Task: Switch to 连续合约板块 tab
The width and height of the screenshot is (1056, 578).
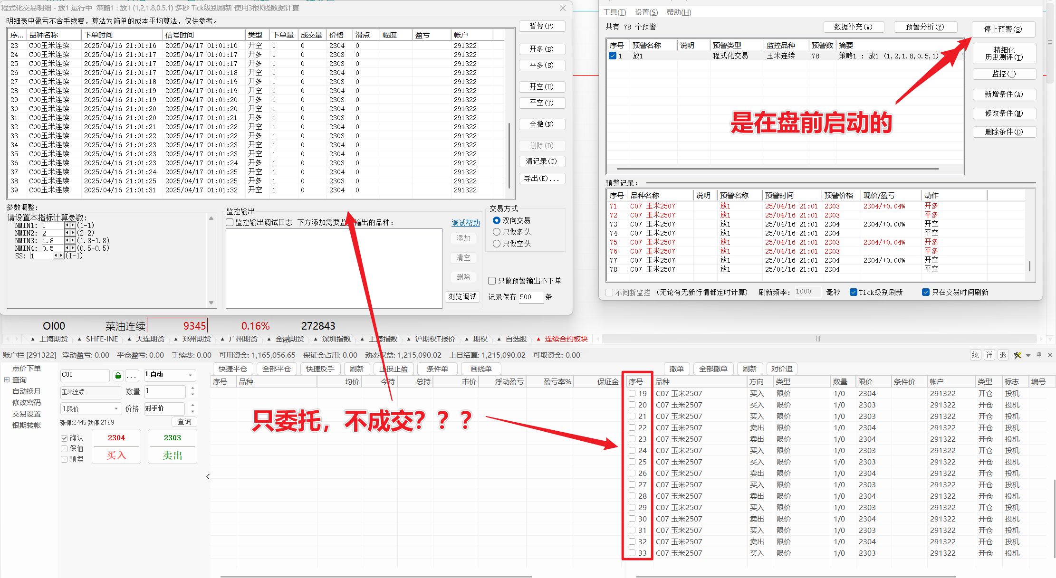Action: pos(566,339)
